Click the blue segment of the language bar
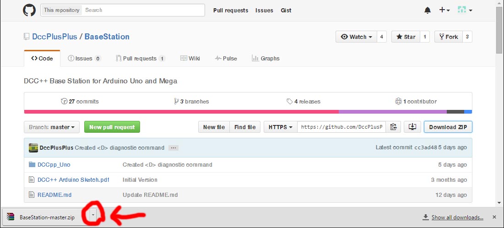 [468, 112]
